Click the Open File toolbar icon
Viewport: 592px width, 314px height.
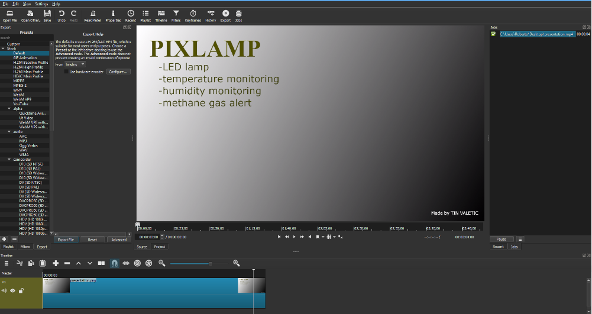pos(9,16)
